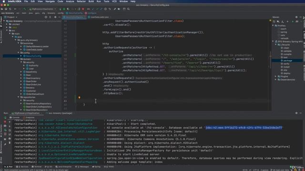Click the red Stop icon in Run panel
Screen dimensions: 305x171
[5, 122]
